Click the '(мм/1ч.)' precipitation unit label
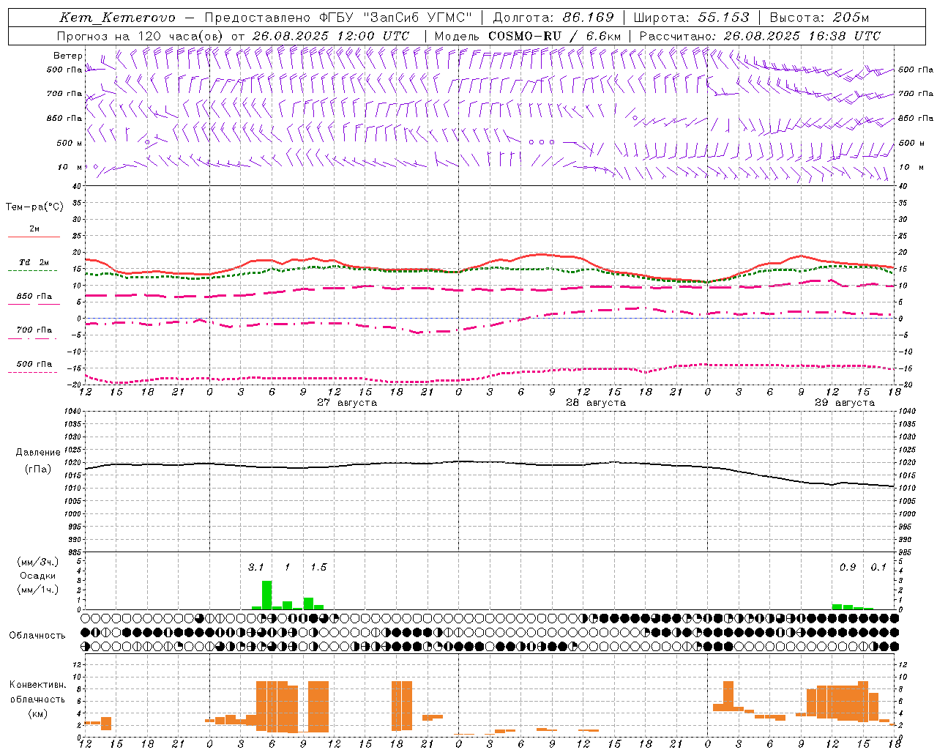 tap(37, 590)
